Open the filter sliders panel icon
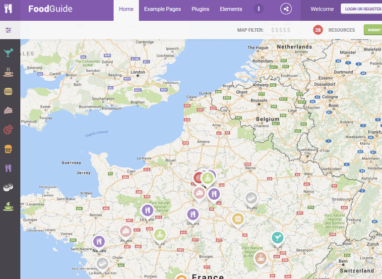This screenshot has width=382, height=279. point(8,30)
